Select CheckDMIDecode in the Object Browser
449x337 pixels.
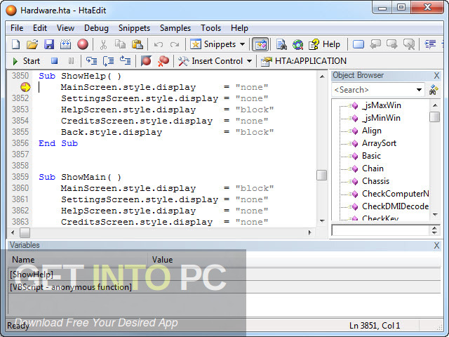pyautogui.click(x=395, y=206)
